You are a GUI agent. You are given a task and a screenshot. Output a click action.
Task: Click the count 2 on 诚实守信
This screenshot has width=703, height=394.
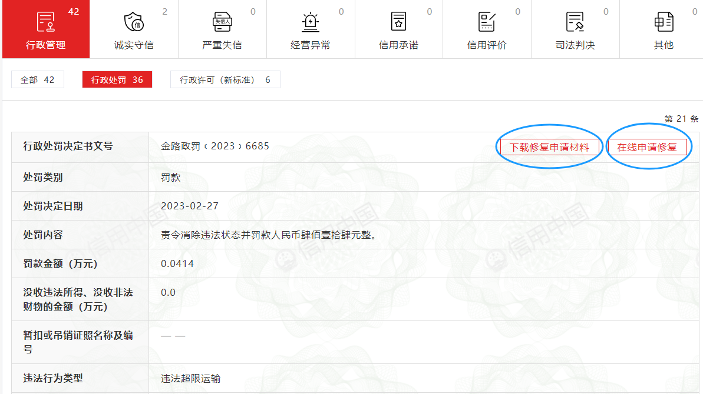pos(165,12)
